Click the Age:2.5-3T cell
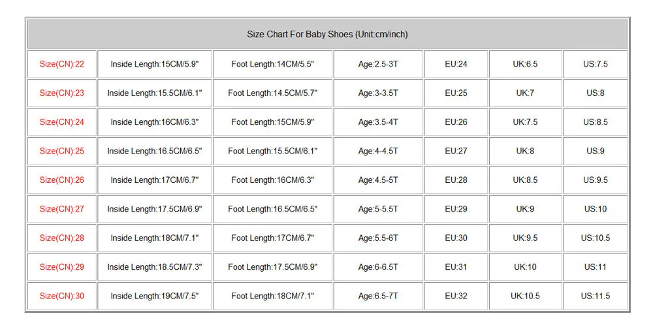 click(378, 64)
